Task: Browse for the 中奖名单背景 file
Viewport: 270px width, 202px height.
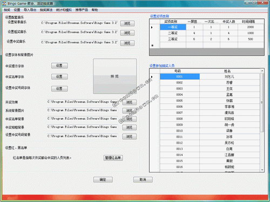Action: (130, 119)
